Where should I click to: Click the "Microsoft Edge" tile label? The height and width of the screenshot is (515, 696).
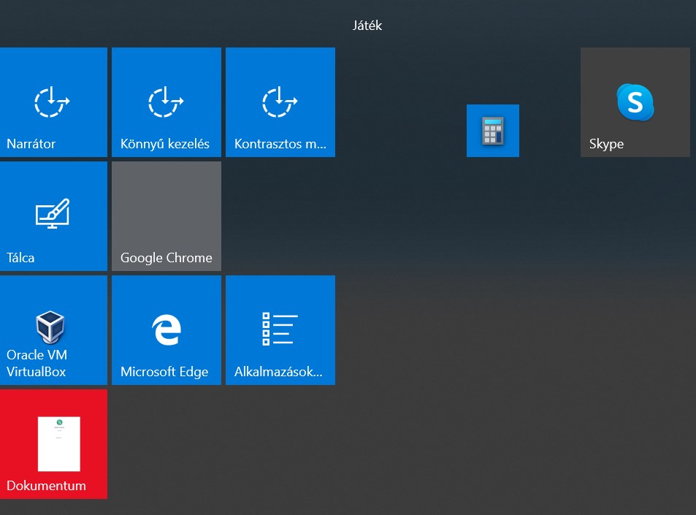click(164, 372)
